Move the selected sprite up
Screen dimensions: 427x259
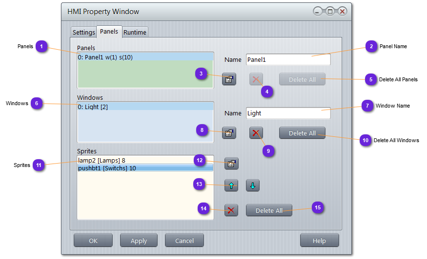tap(231, 185)
